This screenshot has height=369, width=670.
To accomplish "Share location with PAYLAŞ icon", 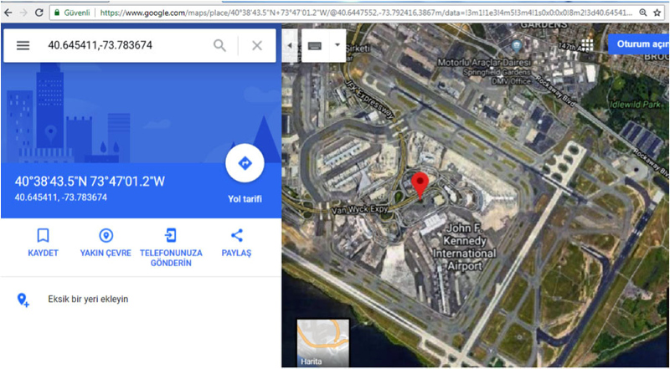I will pos(236,235).
